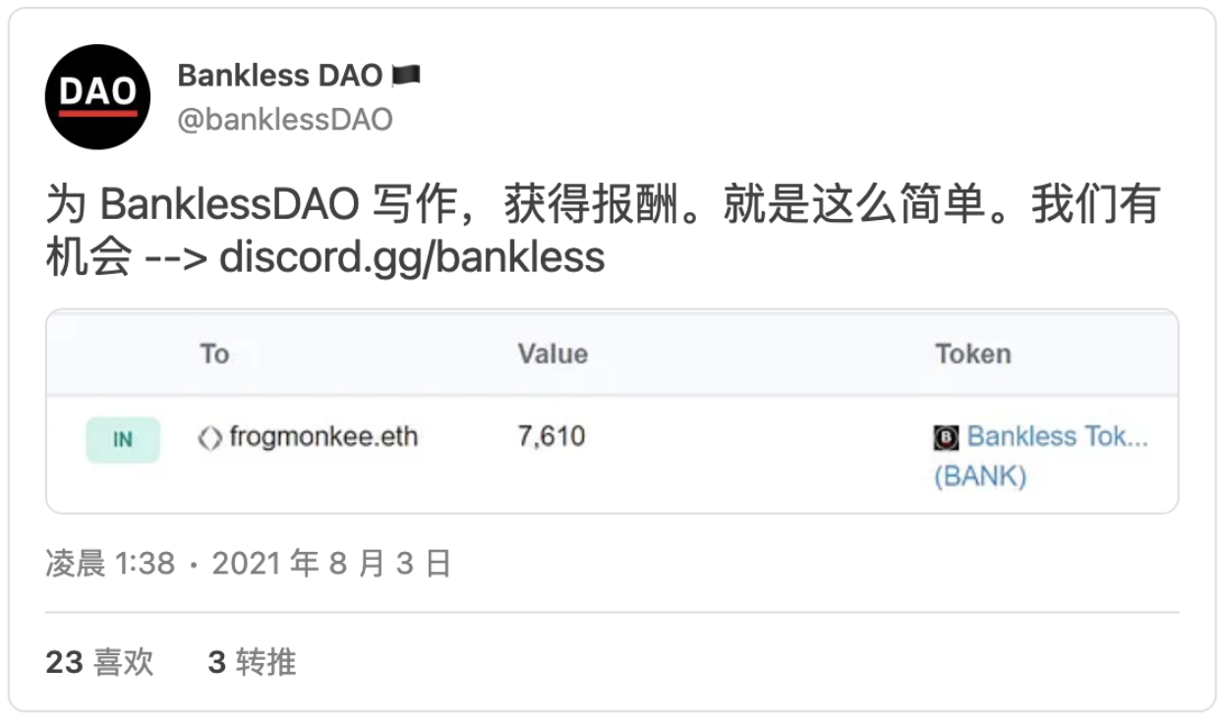1225x721 pixels.
Task: Click the 2021 年 8 月 3 日 date
Action: pos(331,564)
